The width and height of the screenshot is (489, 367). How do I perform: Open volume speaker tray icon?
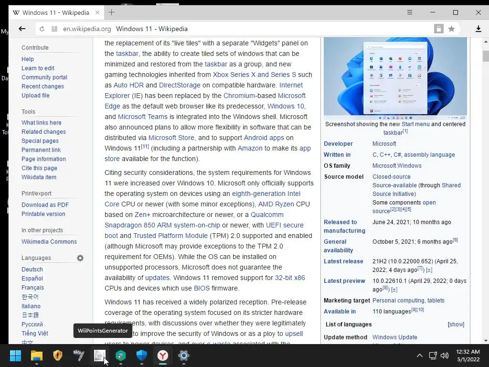[x=445, y=356]
